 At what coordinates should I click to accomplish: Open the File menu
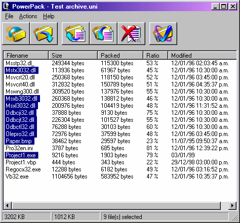[x=9, y=16]
